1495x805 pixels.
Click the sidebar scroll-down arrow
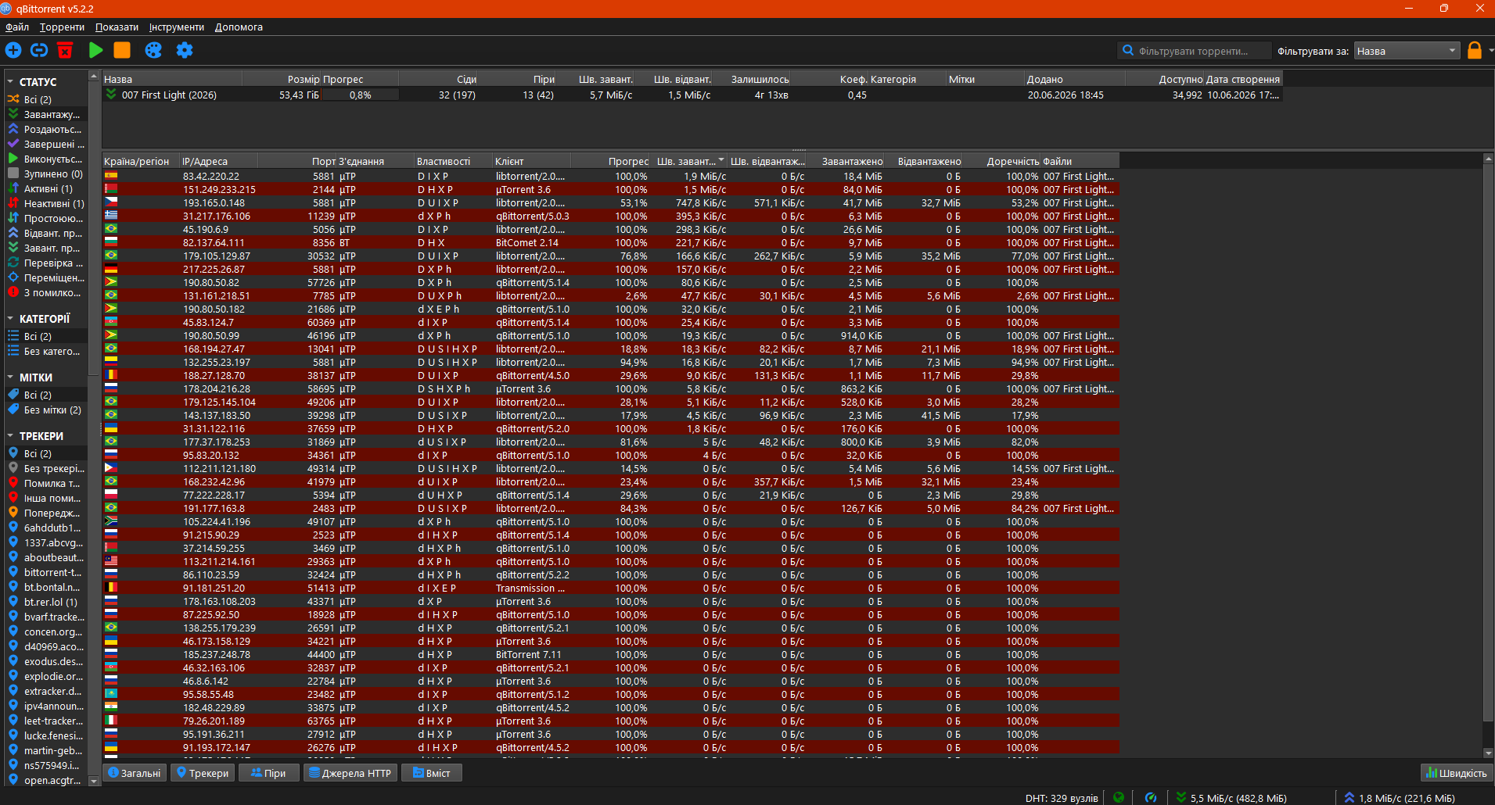[x=94, y=781]
